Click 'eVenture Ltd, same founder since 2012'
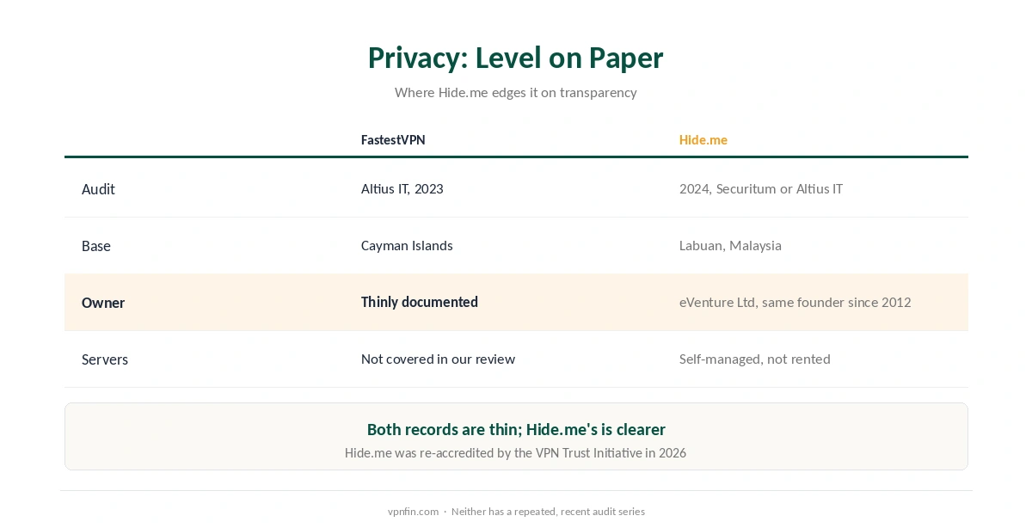The height and width of the screenshot is (528, 1032). (x=795, y=303)
